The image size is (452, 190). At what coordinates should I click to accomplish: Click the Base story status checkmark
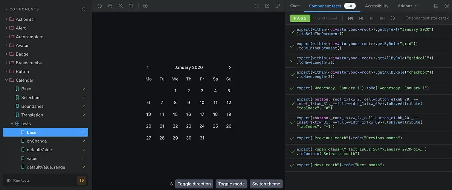84,89
